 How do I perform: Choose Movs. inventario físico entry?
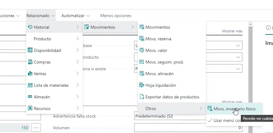[234, 109]
